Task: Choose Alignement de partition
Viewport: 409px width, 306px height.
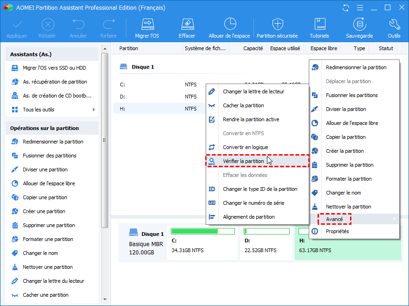Action: tap(258, 217)
